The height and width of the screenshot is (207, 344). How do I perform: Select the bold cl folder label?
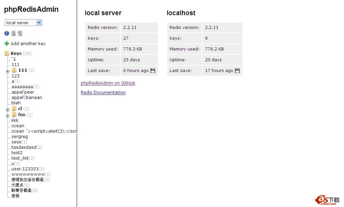click(x=20, y=108)
